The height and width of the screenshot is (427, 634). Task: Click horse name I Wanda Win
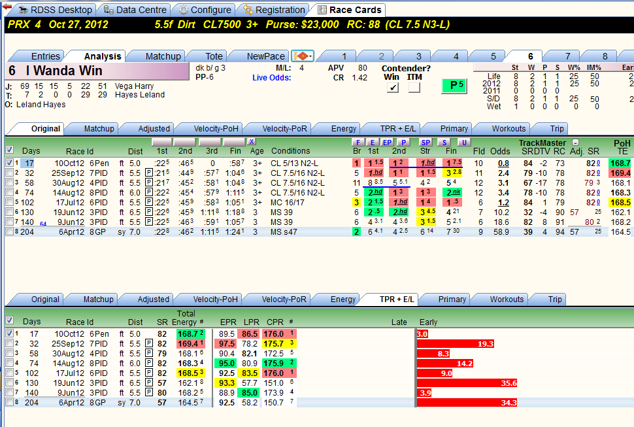tap(64, 71)
